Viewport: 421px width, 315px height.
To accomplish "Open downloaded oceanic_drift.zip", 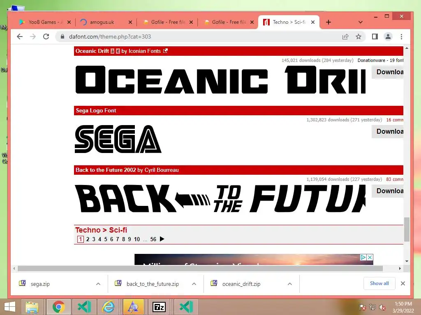I will [x=241, y=284].
